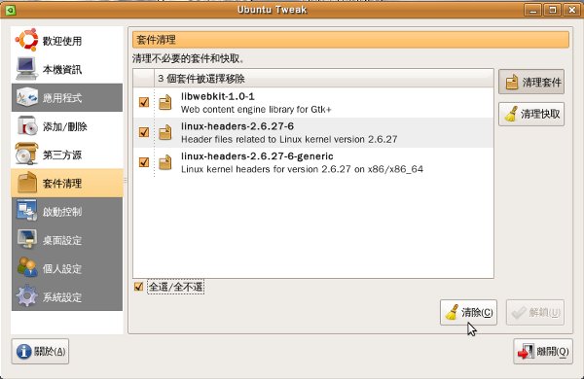Choose the 第三方源 package source icon
Screen dimensions: 584x379
26,155
